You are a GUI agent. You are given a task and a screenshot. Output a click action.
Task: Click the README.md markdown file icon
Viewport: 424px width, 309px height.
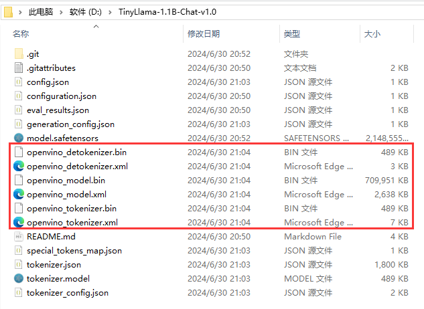tap(18, 236)
